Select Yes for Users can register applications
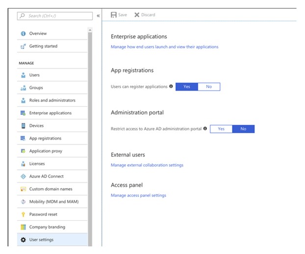 click(x=187, y=86)
